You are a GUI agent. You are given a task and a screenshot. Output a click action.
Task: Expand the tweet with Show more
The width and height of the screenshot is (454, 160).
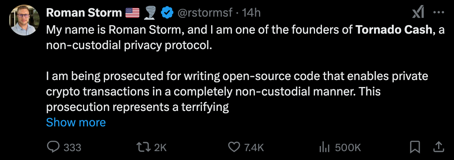76,123
